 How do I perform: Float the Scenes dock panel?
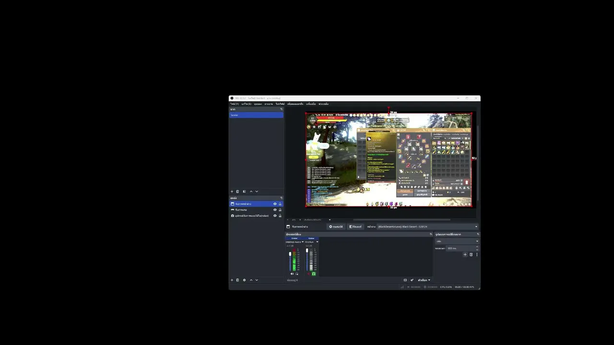coord(281,109)
